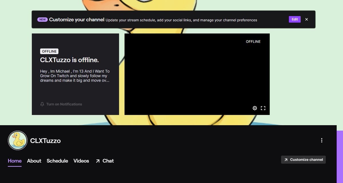This screenshot has width=343, height=183.
Task: Click the black offline video player area
Action: pyautogui.click(x=197, y=74)
